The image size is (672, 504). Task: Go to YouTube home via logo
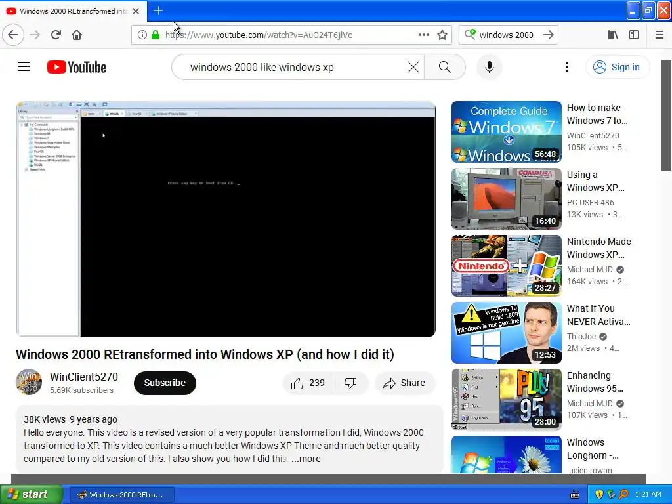(x=77, y=67)
